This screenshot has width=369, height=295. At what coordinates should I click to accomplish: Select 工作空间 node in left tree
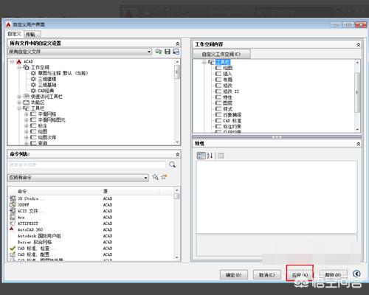[40, 67]
